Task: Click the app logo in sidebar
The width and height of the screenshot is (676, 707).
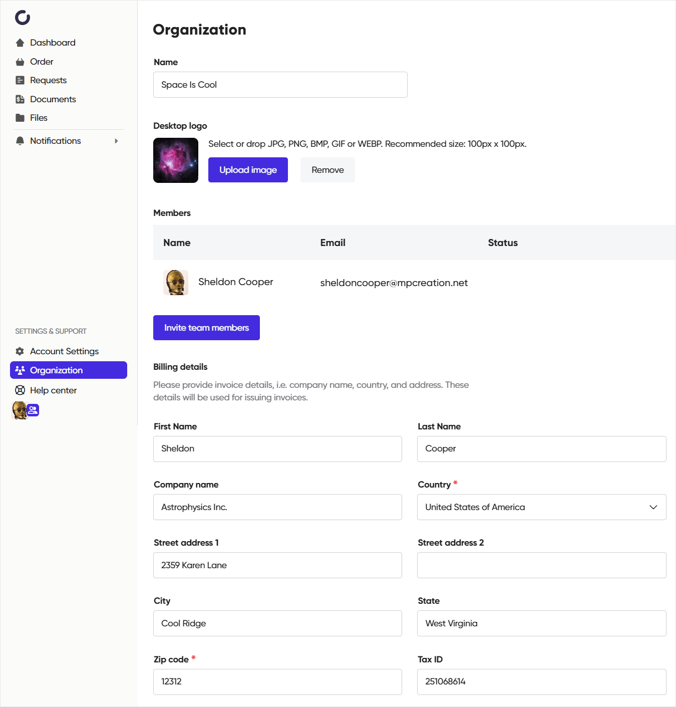Action: point(23,18)
